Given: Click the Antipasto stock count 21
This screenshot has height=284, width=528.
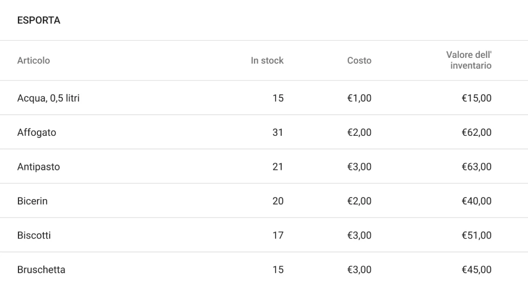Looking at the screenshot, I should point(278,167).
